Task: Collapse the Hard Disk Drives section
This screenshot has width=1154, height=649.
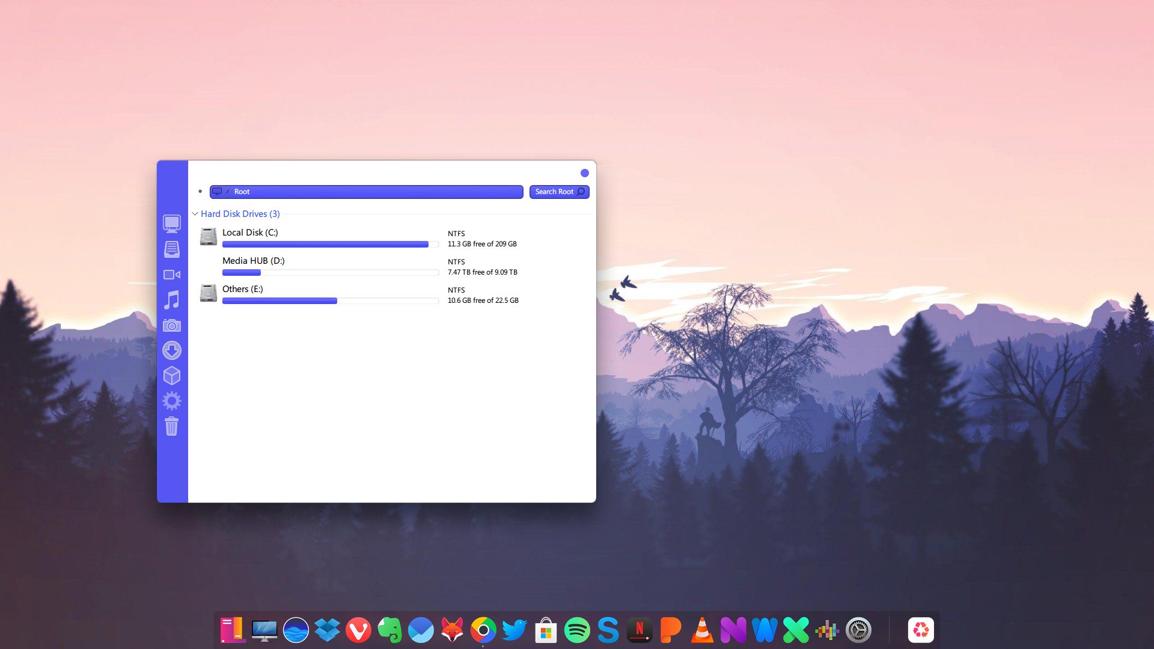Action: pyautogui.click(x=195, y=214)
